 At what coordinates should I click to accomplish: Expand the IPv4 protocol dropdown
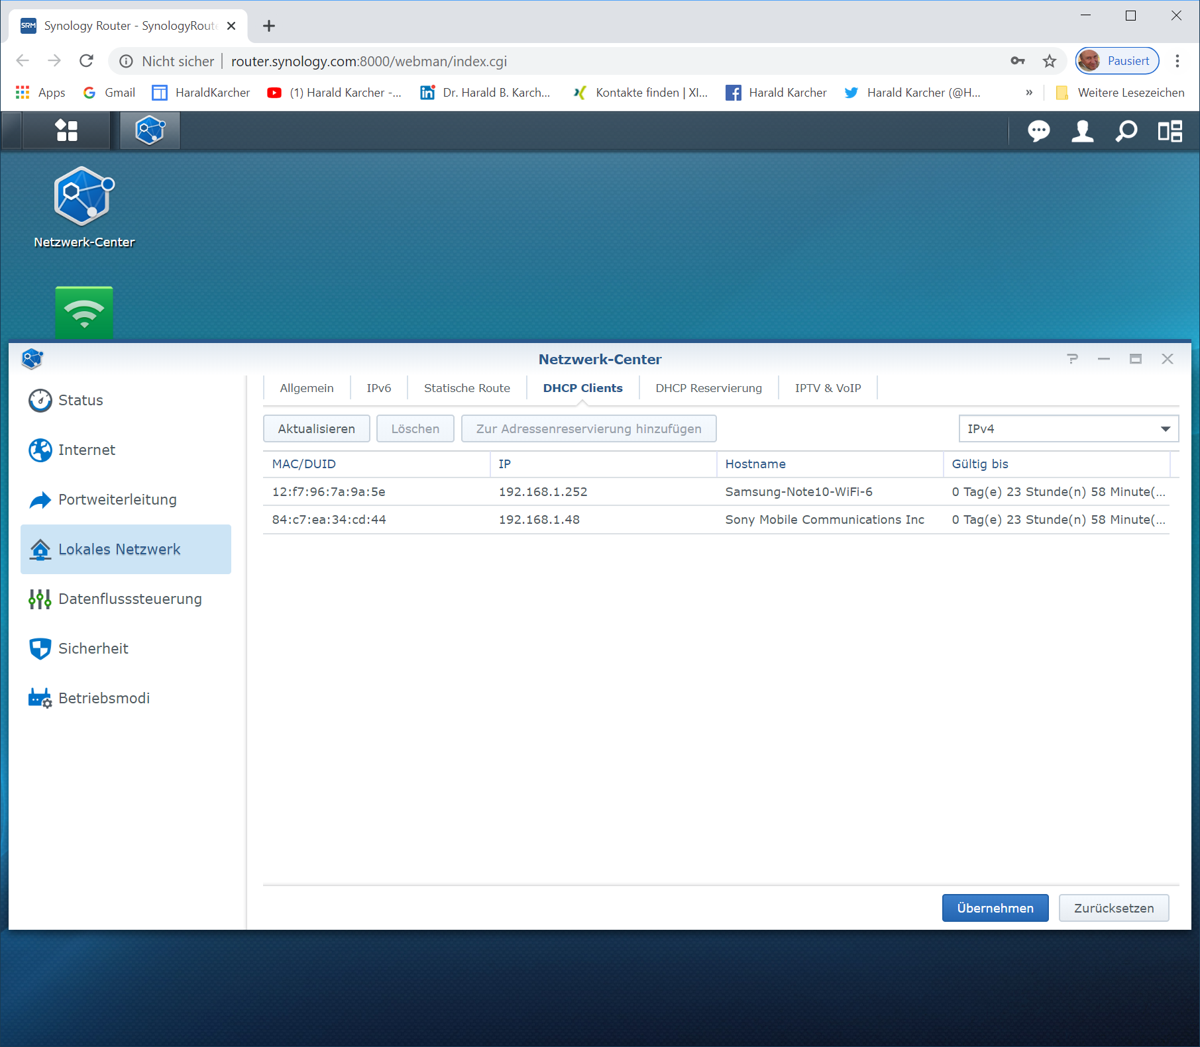click(1068, 428)
